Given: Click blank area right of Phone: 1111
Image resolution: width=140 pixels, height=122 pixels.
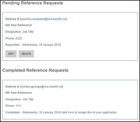Looking at the screenshot, I should (x=76, y=106).
